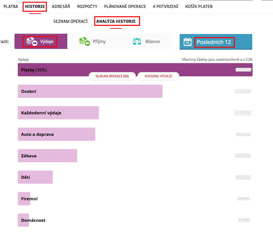Click the Historie výdajů button

click(x=158, y=76)
